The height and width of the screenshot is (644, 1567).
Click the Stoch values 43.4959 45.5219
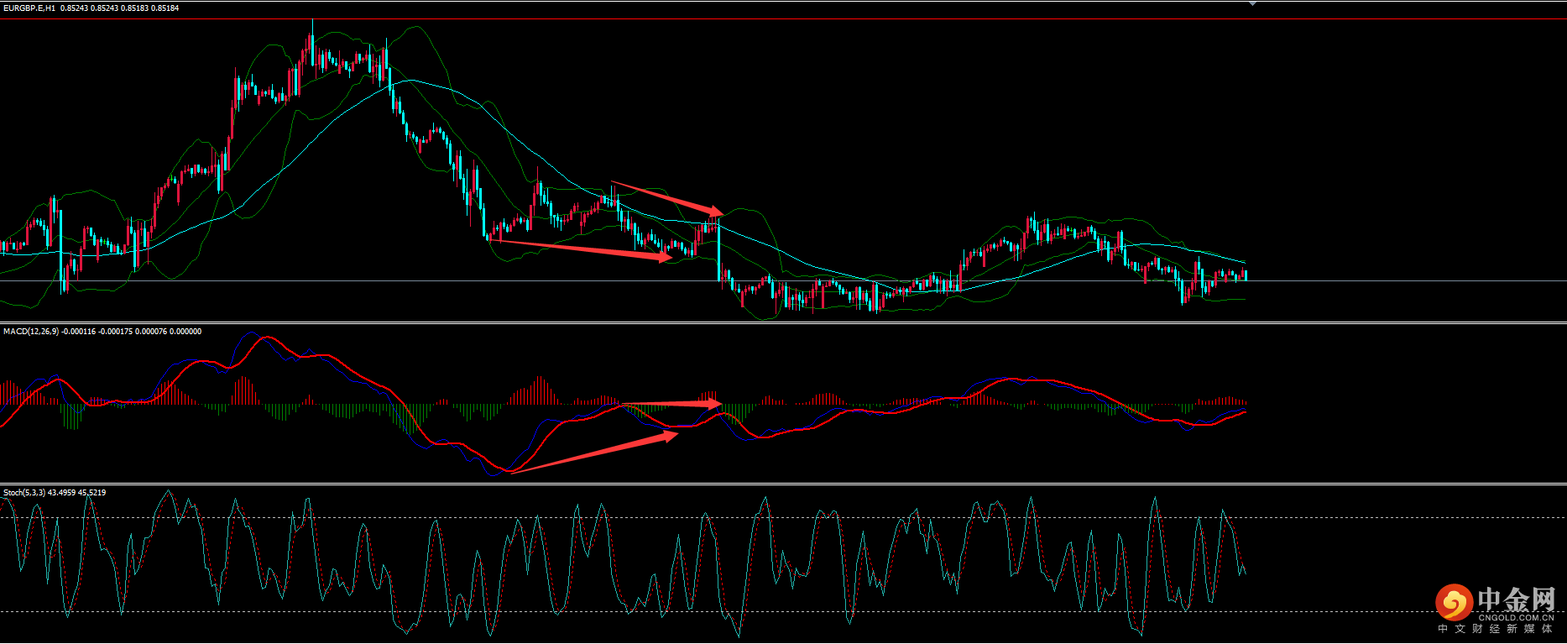(77, 493)
